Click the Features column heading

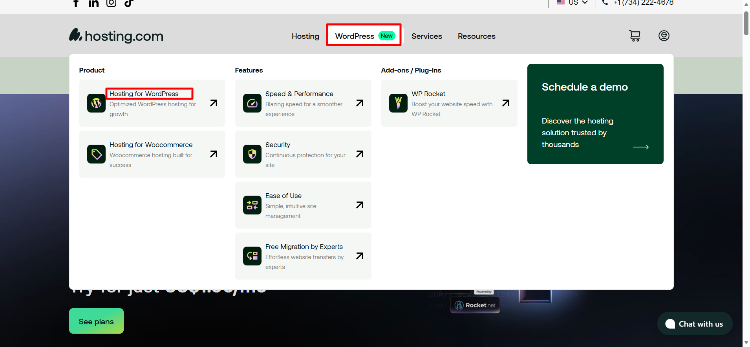(x=249, y=70)
